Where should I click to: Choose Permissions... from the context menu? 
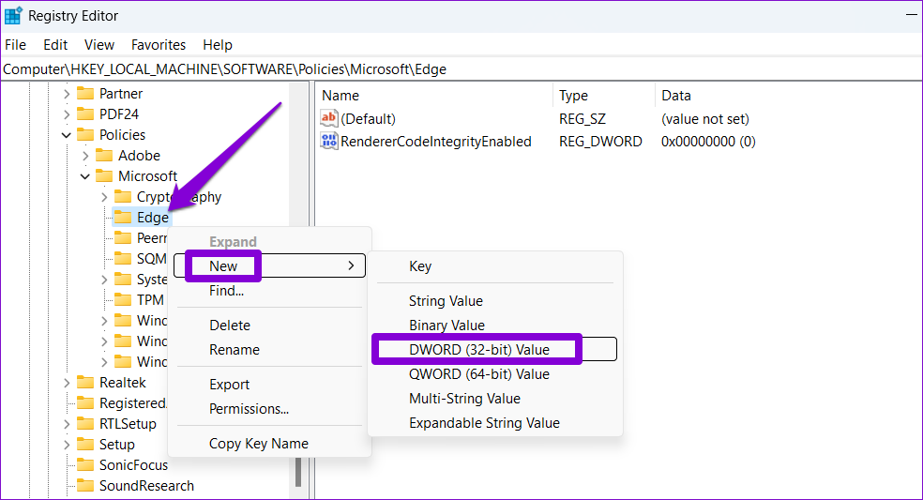[x=249, y=409]
